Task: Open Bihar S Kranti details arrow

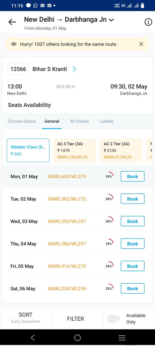Action: click(x=74, y=69)
